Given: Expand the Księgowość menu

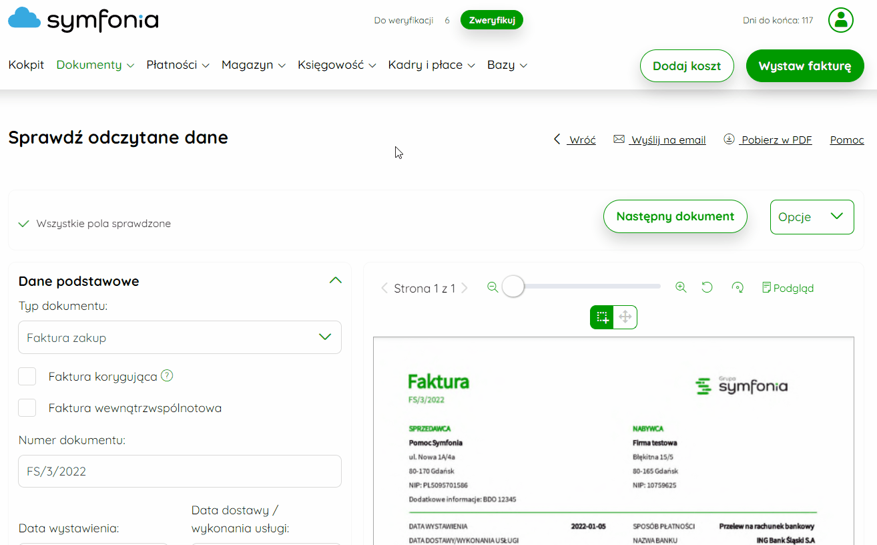Looking at the screenshot, I should [x=337, y=65].
